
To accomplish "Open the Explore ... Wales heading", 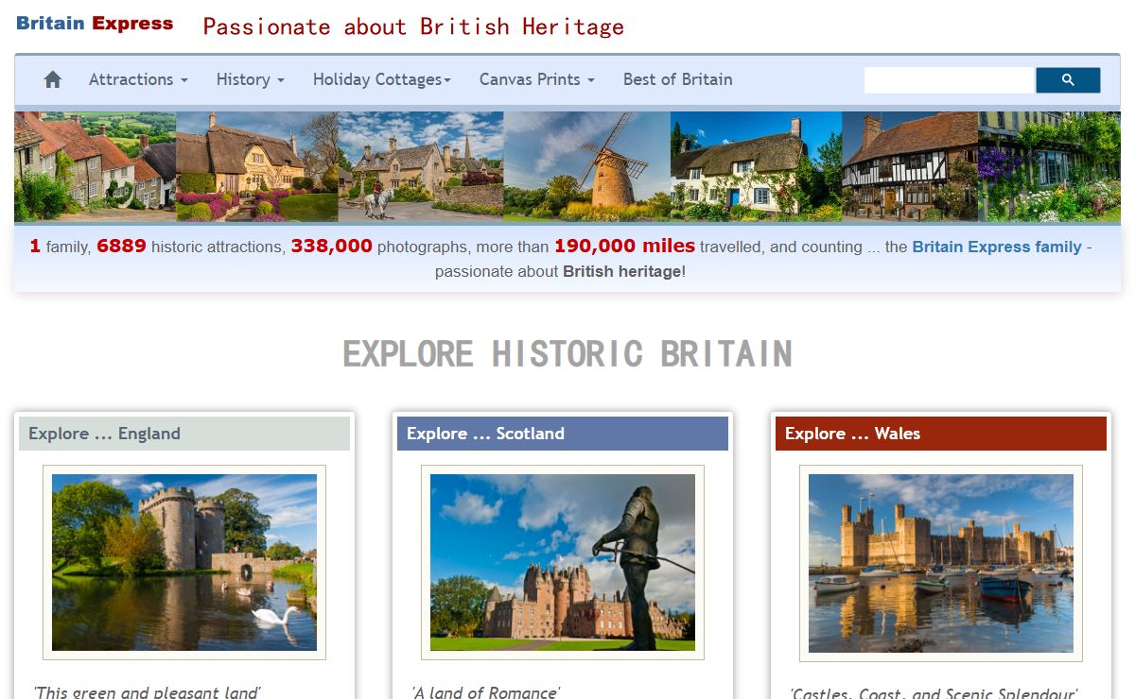I will tap(852, 434).
